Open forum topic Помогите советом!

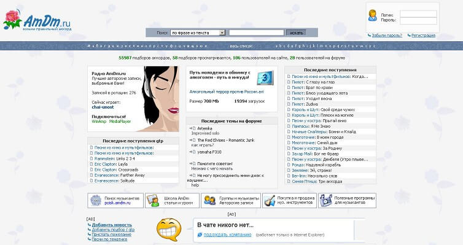pos(215,163)
